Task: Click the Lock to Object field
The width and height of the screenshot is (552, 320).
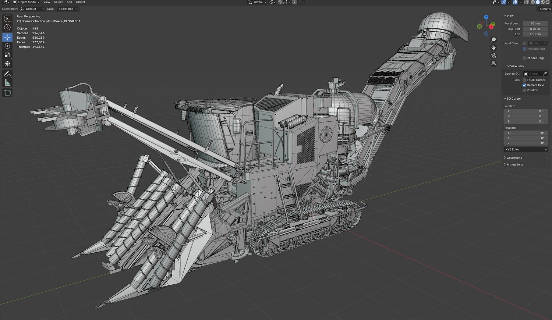Action: click(x=532, y=74)
